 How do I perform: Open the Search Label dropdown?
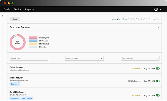140,58
